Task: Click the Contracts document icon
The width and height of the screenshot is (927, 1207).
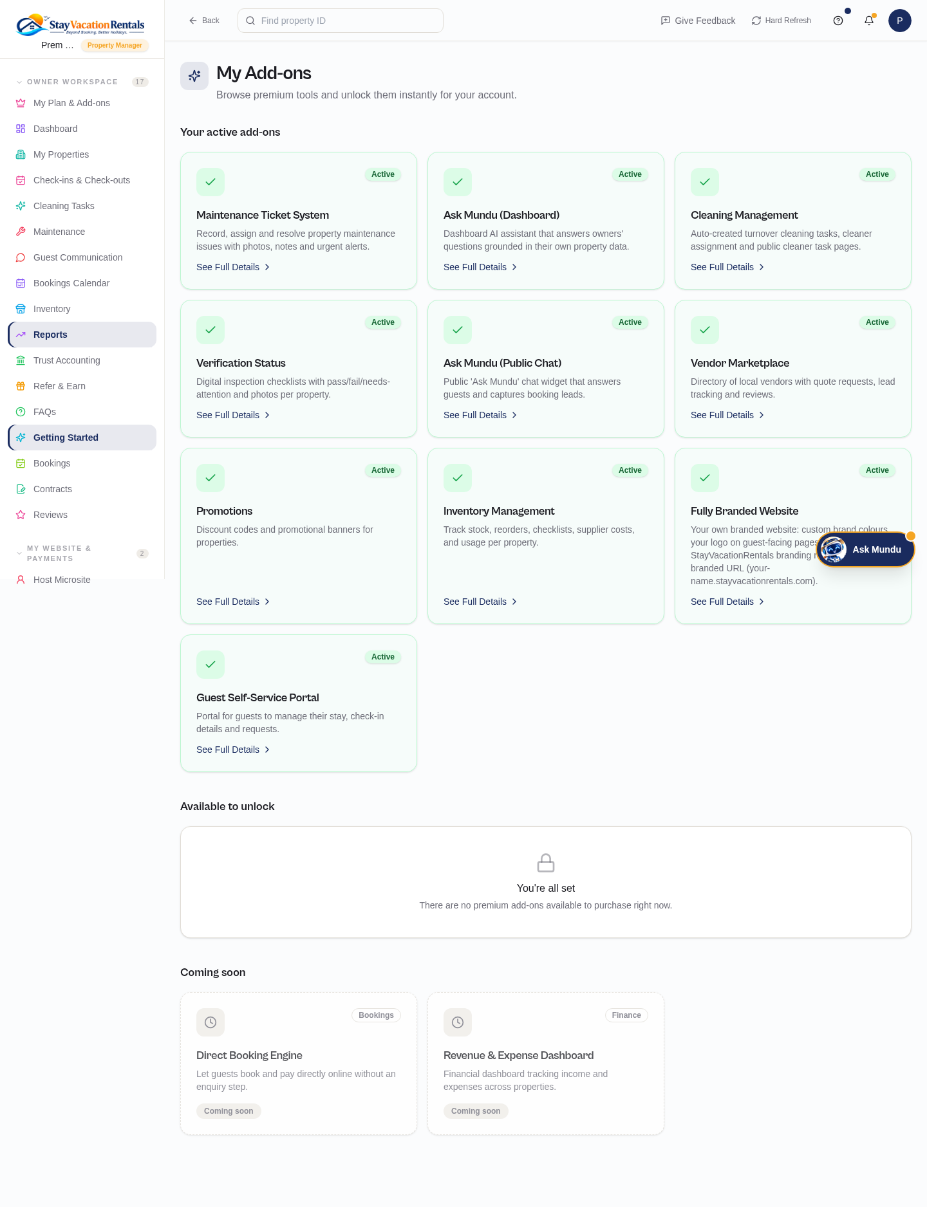Action: coord(21,489)
